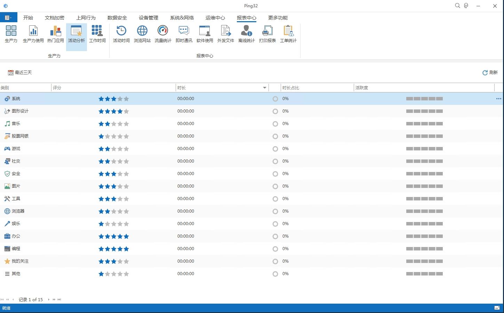Image resolution: width=504 pixels, height=313 pixels.
Task: Open the 时长 column sort dropdown arrow
Action: coord(265,88)
